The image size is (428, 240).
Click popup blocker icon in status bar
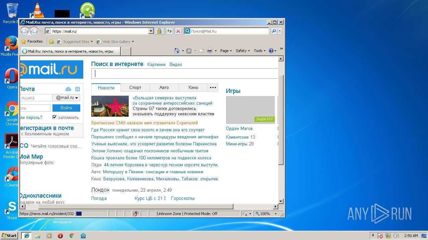pos(136,214)
